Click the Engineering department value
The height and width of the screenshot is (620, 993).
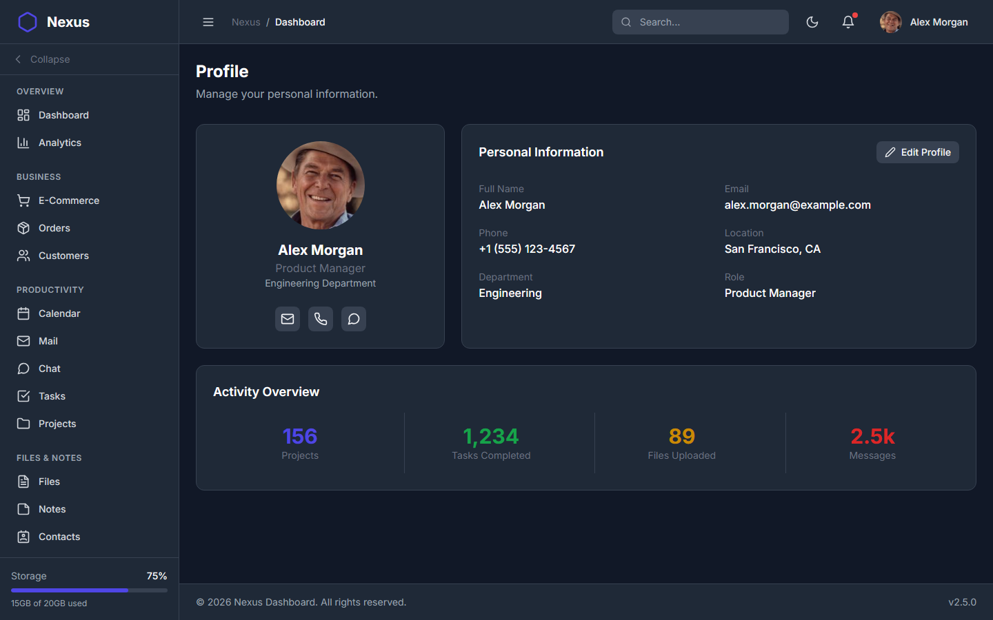pyautogui.click(x=510, y=293)
